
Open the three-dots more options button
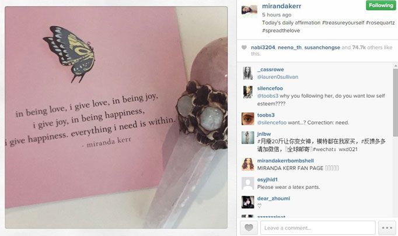click(387, 228)
